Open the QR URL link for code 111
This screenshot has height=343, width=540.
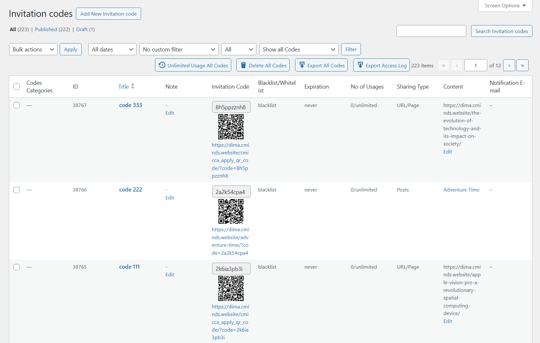pos(230,322)
